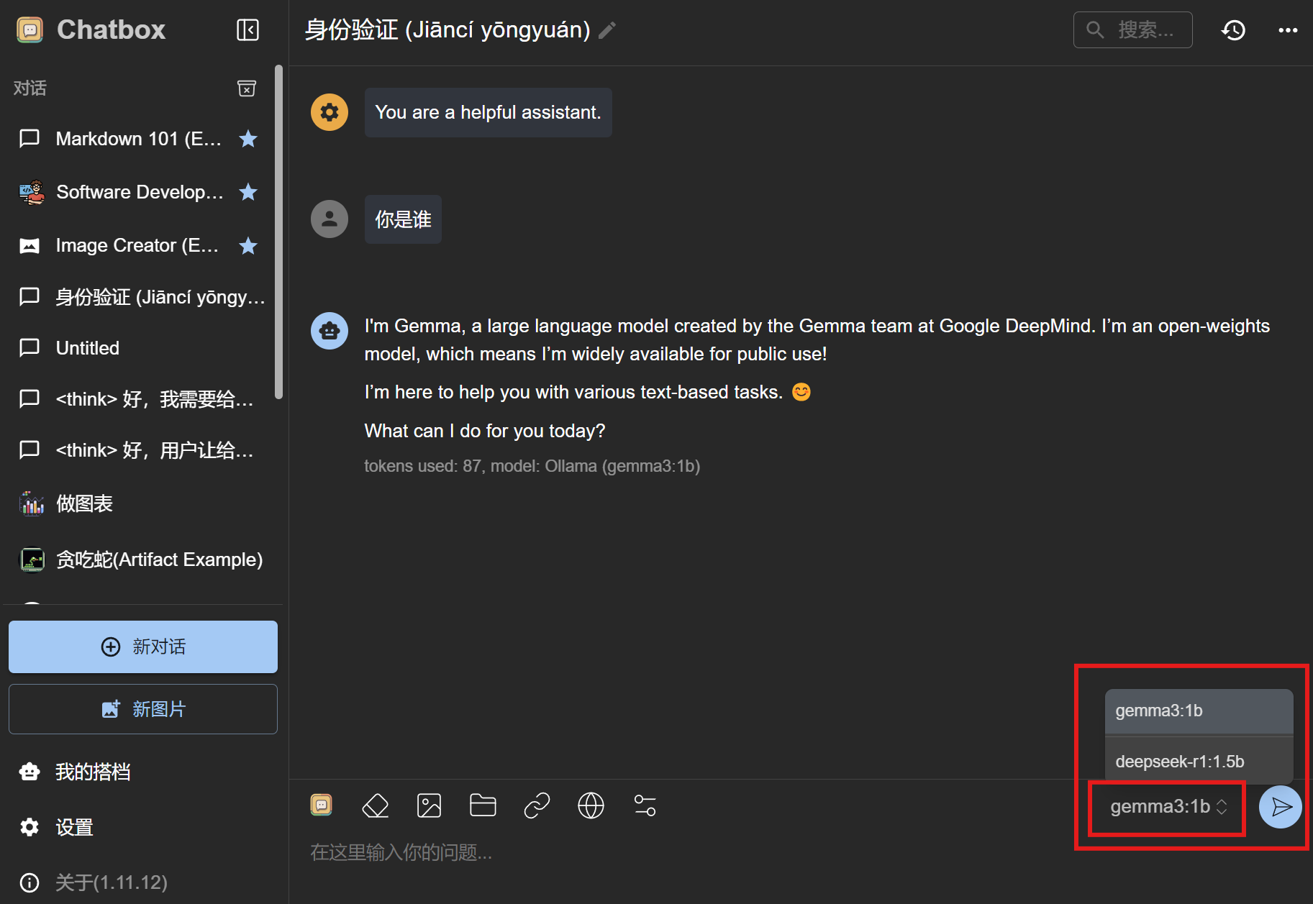Click the sidebar conversation list scrollbar

[279, 232]
